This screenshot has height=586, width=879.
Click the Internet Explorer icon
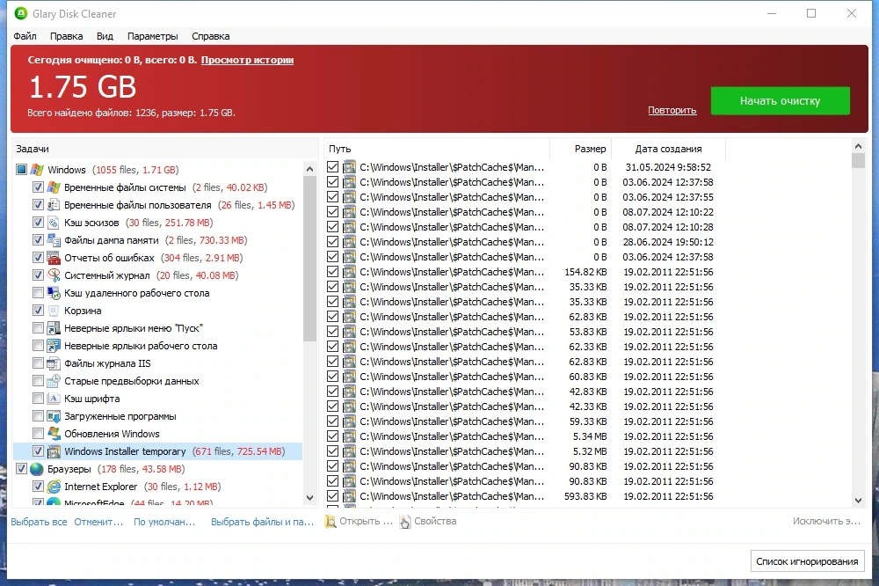pyautogui.click(x=54, y=487)
